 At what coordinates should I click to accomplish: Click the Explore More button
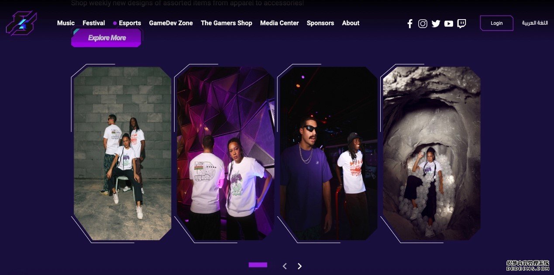click(107, 38)
